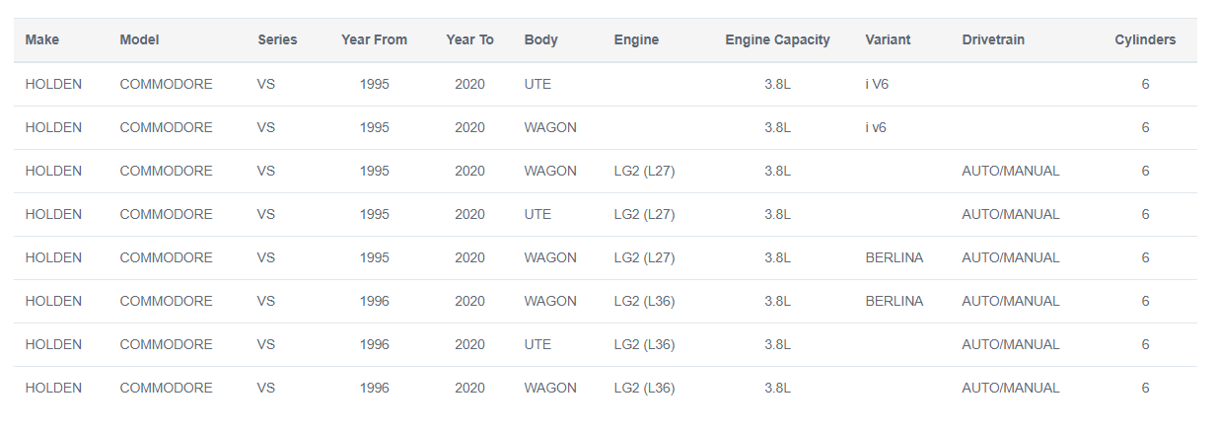Click the Model column header
Screen dimensions: 1217x431
click(x=139, y=40)
